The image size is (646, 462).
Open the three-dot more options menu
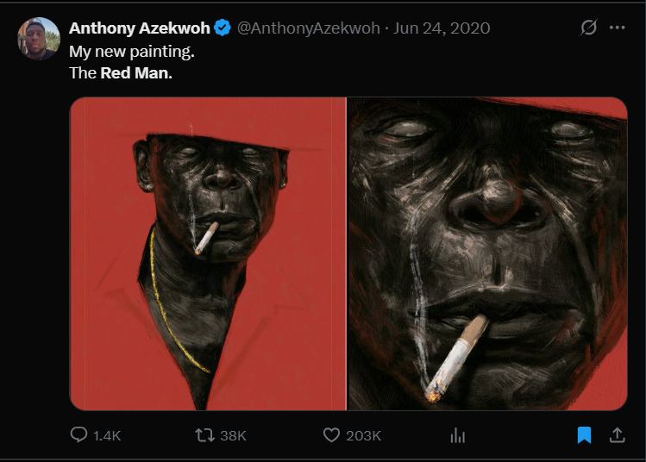(618, 28)
